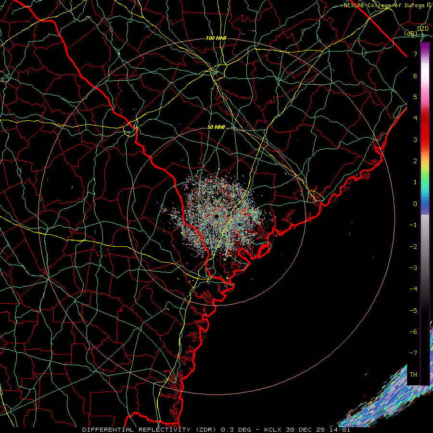Click the 3 dB red section of the color scale
The width and height of the screenshot is (433, 433).
point(425,140)
